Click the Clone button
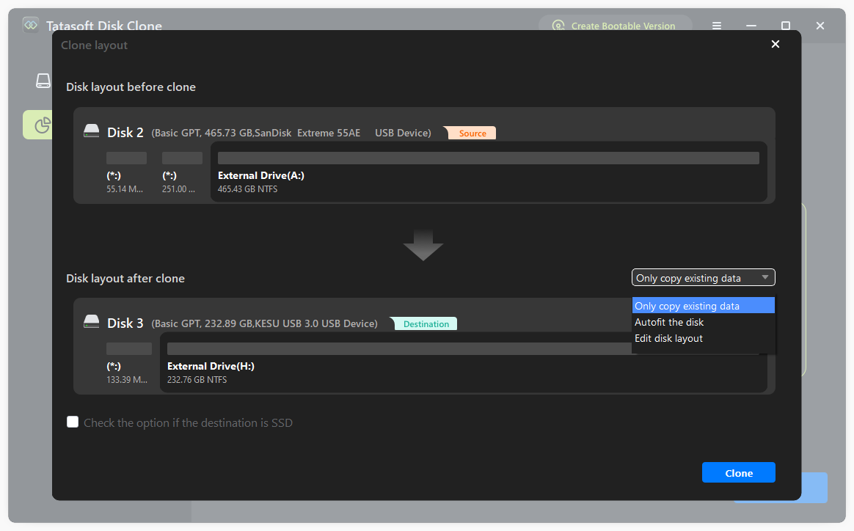Screen dimensions: 854x531 tap(738, 472)
